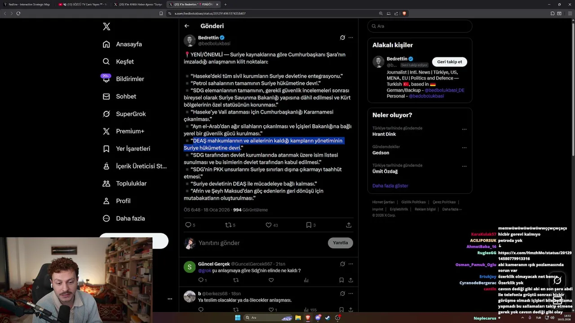The width and height of the screenshot is (575, 323).
Task: Switch to SÖZCÜ TV Canlı Yayın tab
Action: pos(82,4)
